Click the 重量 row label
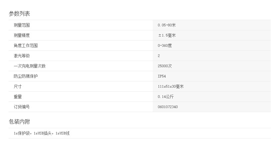Screen dimensions: 271x146 [18, 97]
